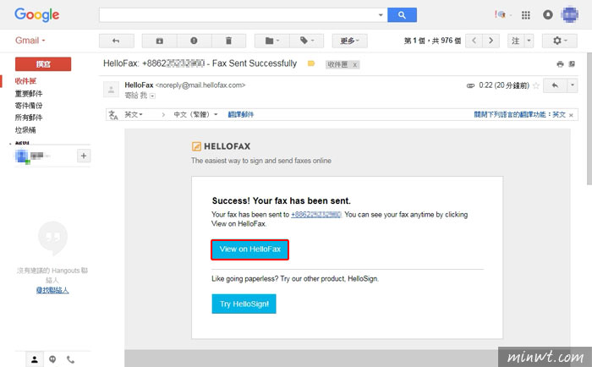Open the Move to folder dropdown
Image resolution: width=592 pixels, height=367 pixels.
pos(271,41)
